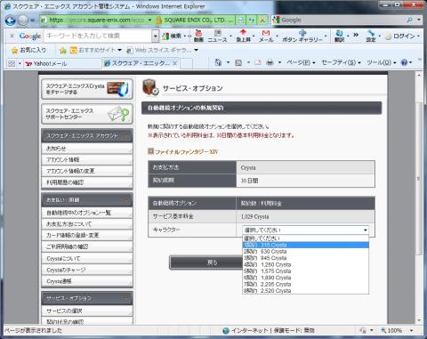This screenshot has height=339, width=427.
Task: Open アカウント情報の変更 in sidebar
Action: (x=87, y=171)
